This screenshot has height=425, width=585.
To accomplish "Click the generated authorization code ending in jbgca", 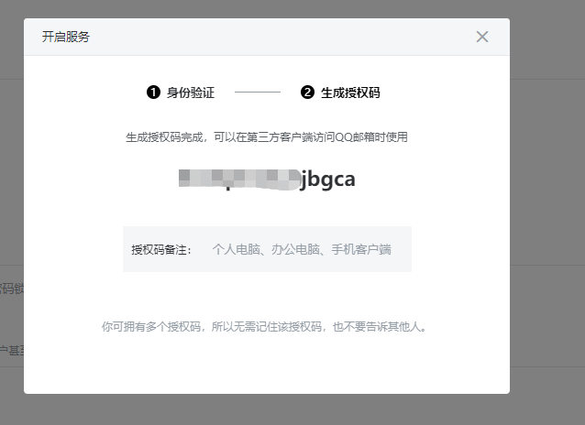I will pyautogui.click(x=267, y=180).
